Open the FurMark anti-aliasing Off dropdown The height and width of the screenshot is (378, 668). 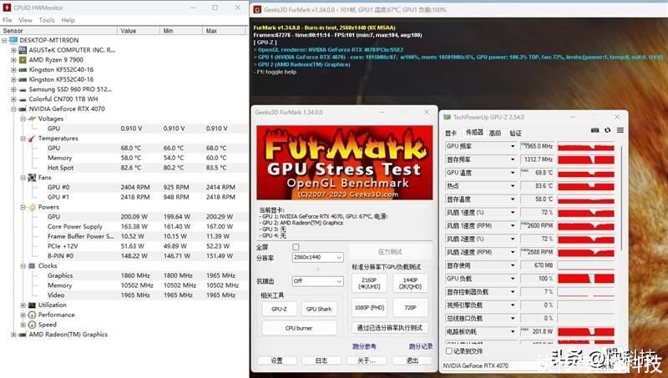coord(318,281)
